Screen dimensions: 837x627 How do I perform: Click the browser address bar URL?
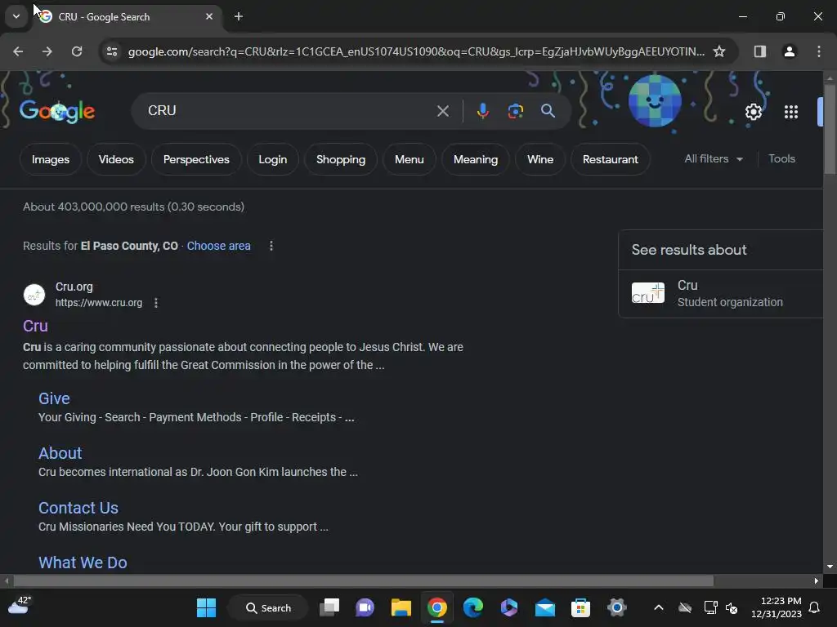pyautogui.click(x=416, y=51)
